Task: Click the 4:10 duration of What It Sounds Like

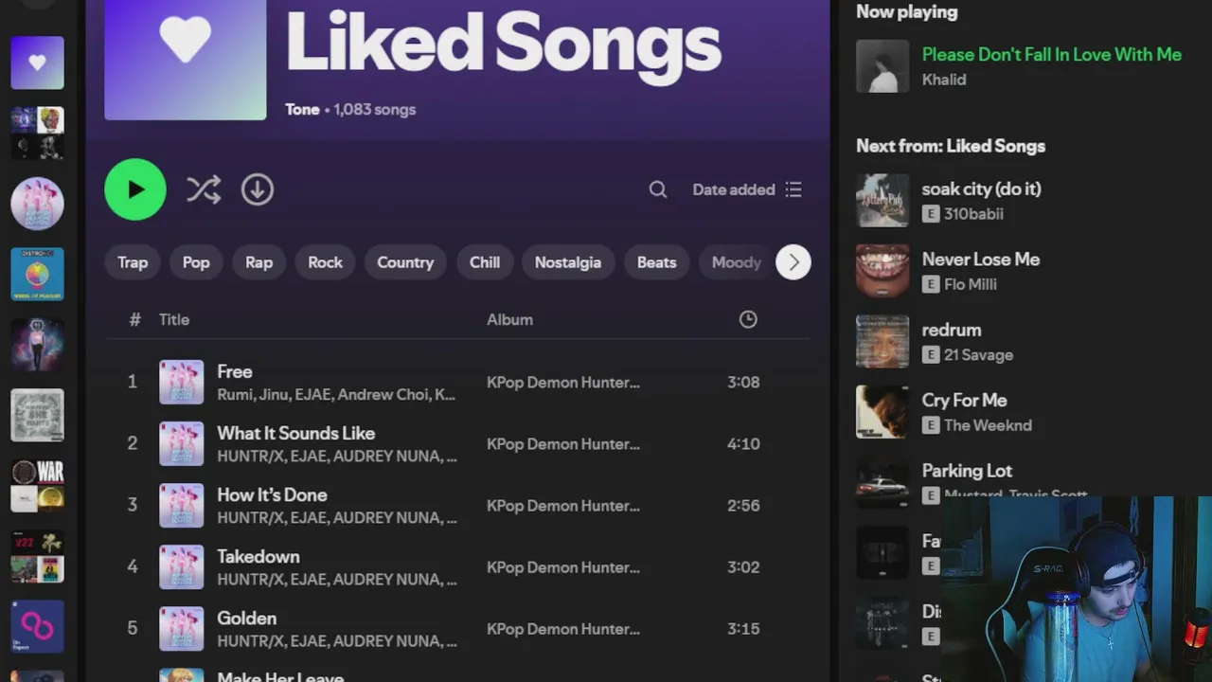Action: 743,443
